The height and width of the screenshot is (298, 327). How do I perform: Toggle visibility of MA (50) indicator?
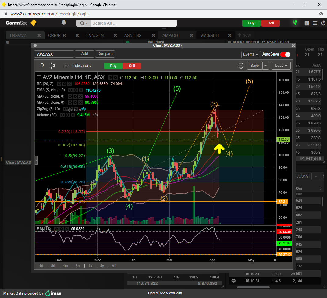(x=70, y=102)
